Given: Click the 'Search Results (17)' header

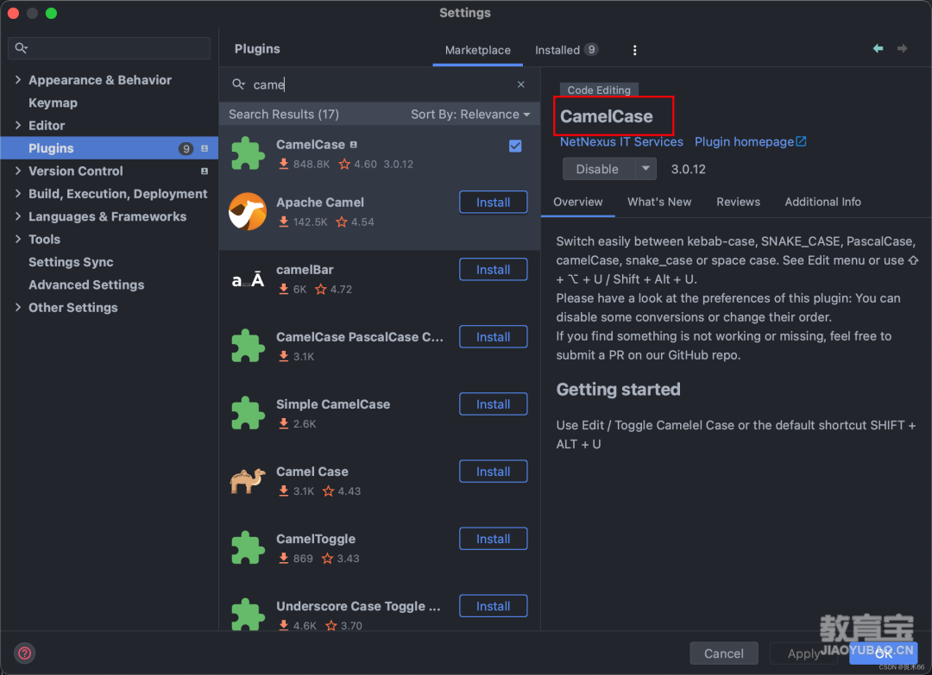Looking at the screenshot, I should point(284,114).
